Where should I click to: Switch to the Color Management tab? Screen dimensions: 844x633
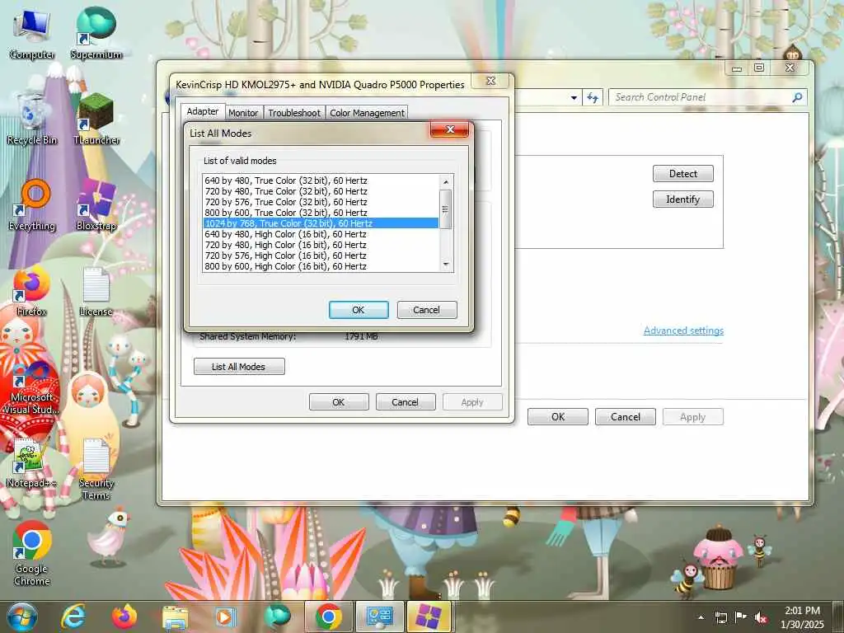click(367, 112)
